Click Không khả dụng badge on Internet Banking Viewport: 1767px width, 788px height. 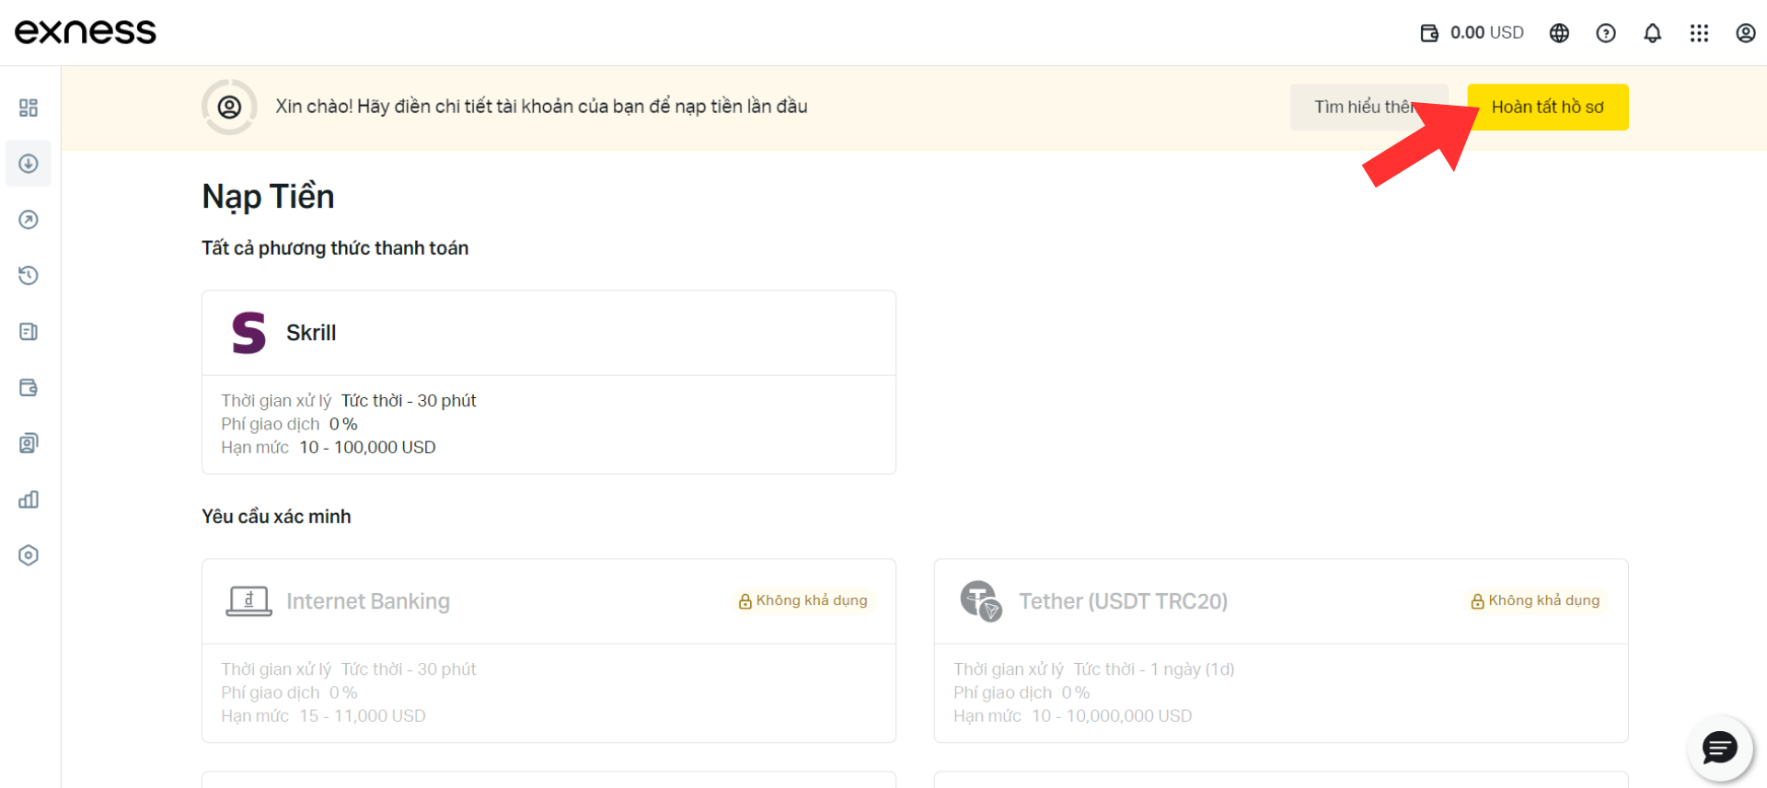tap(803, 600)
